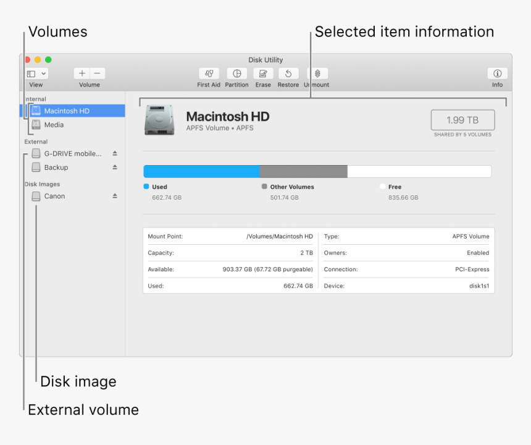Open the Partition tool
531x445 pixels.
click(236, 74)
